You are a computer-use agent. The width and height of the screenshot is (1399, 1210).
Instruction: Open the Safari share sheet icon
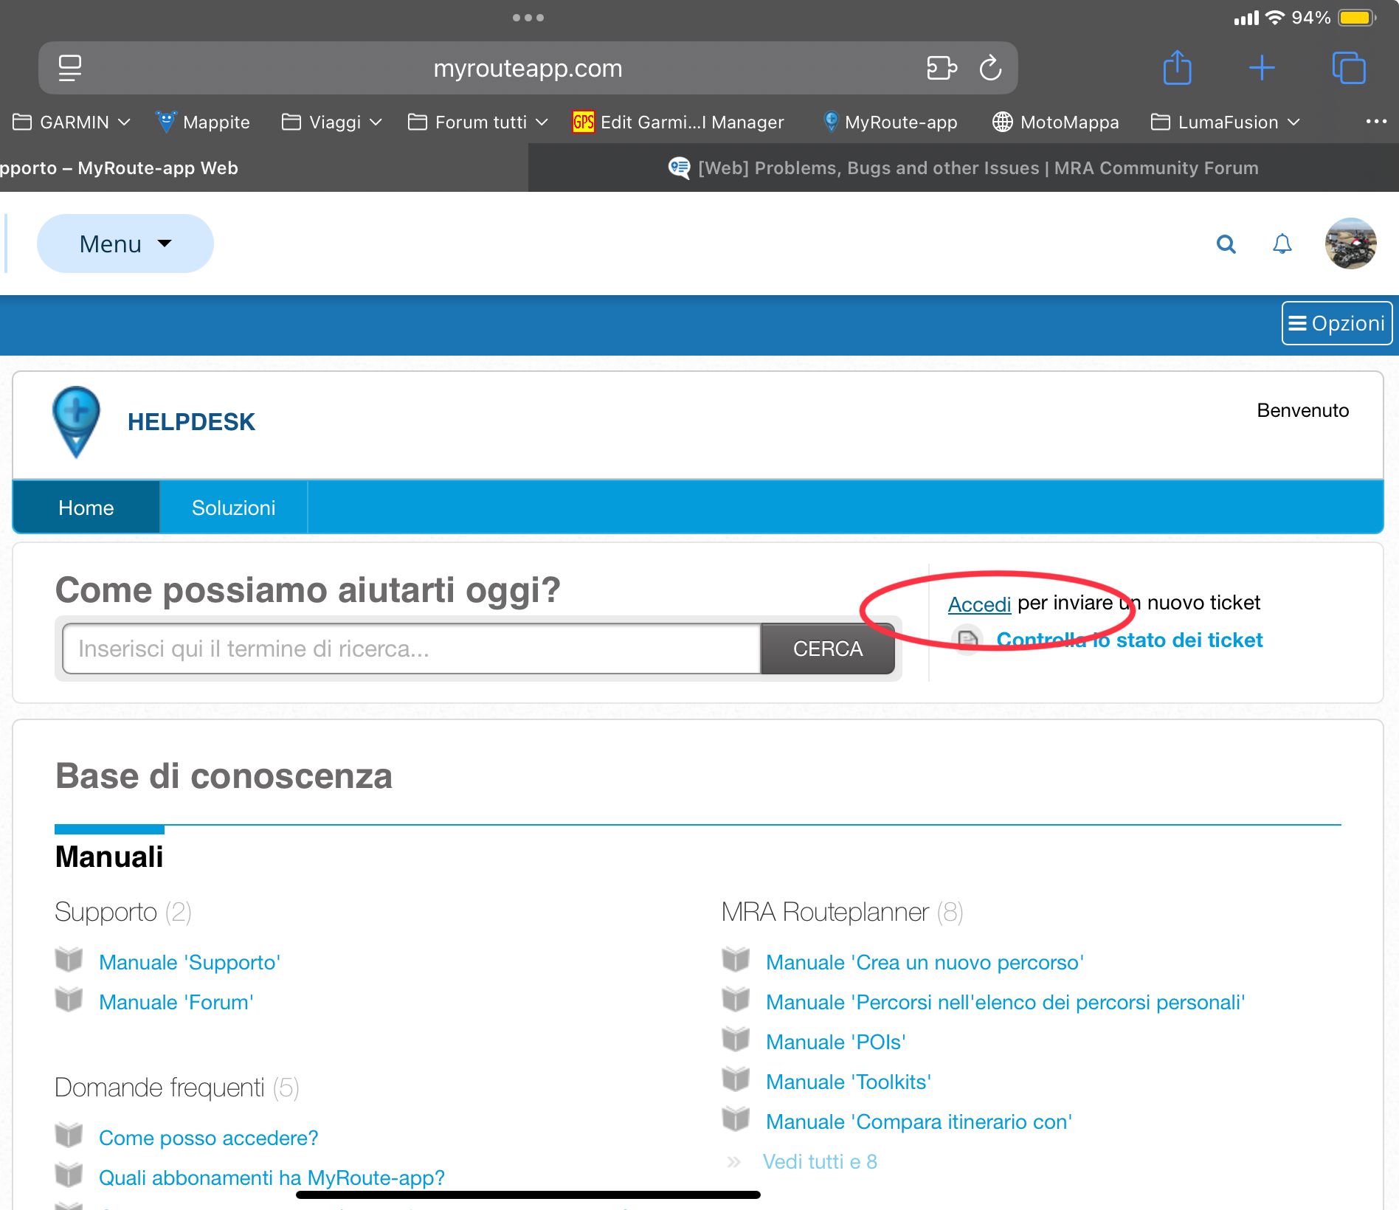pos(1178,67)
